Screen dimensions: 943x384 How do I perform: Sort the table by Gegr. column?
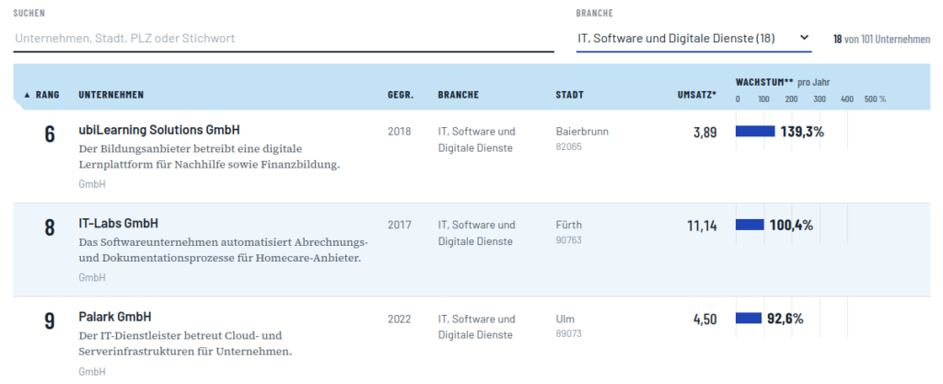(x=401, y=95)
